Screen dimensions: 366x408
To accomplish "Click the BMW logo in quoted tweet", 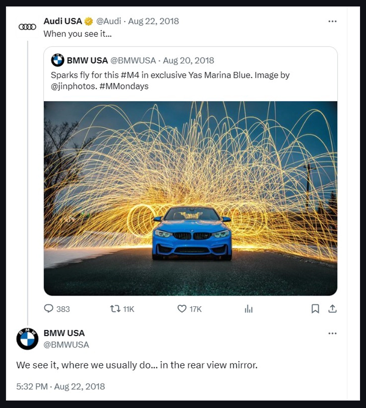I will coord(58,61).
